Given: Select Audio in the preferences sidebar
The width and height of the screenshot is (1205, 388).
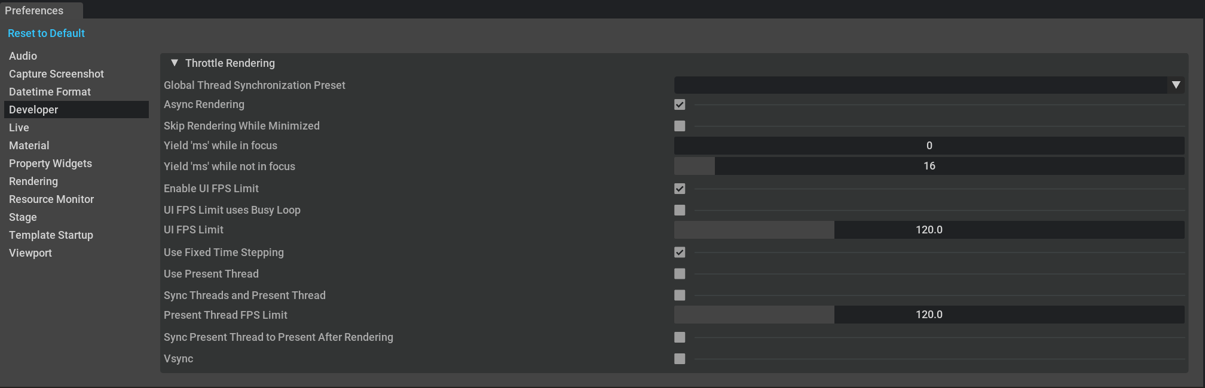Looking at the screenshot, I should (23, 56).
